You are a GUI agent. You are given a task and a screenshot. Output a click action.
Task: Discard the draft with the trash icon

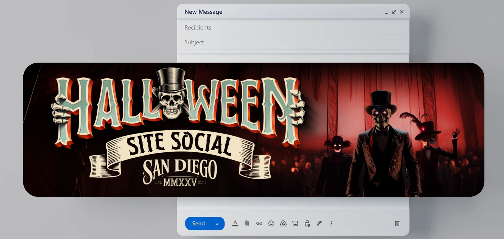[x=397, y=223]
